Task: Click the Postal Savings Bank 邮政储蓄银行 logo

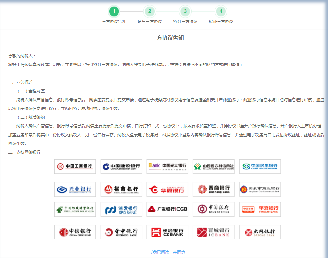Action: pyautogui.click(x=75, y=209)
